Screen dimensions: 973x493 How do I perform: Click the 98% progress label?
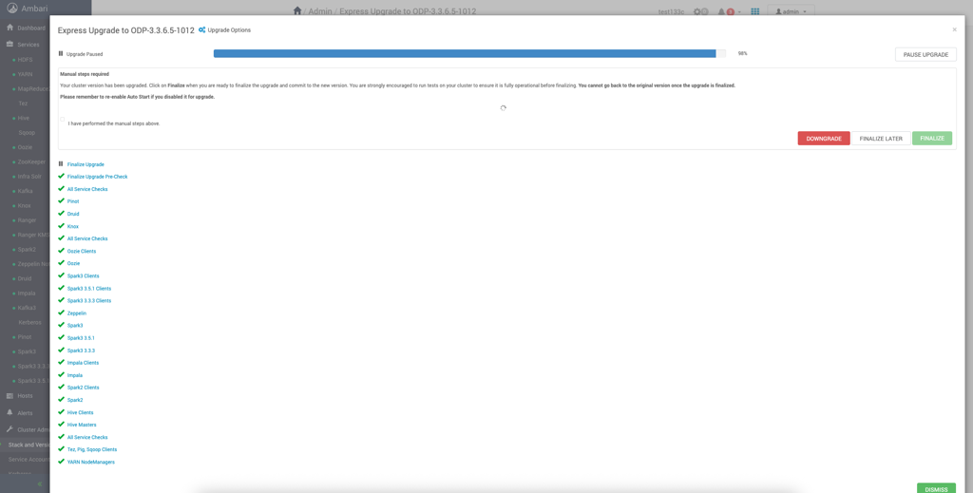pos(742,54)
